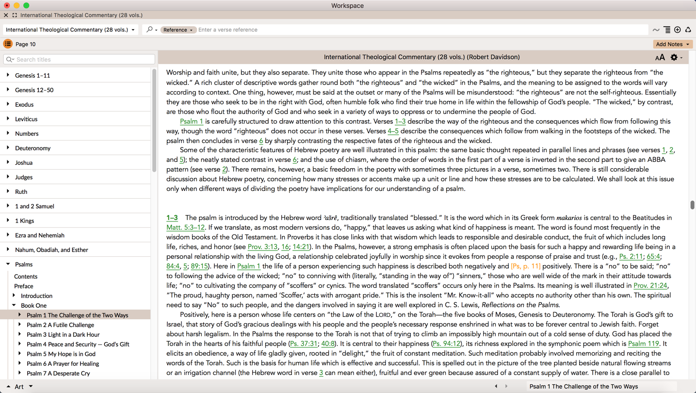Select 1 Kings in the contents
The width and height of the screenshot is (696, 393).
pos(24,221)
